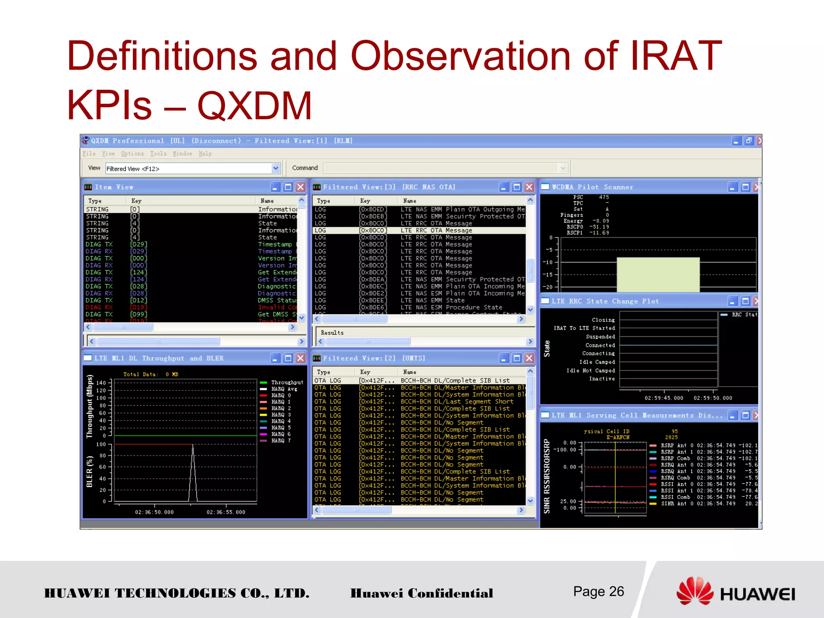
Task: Click the UMTS Filtered View panel icon
Action: coord(317,358)
